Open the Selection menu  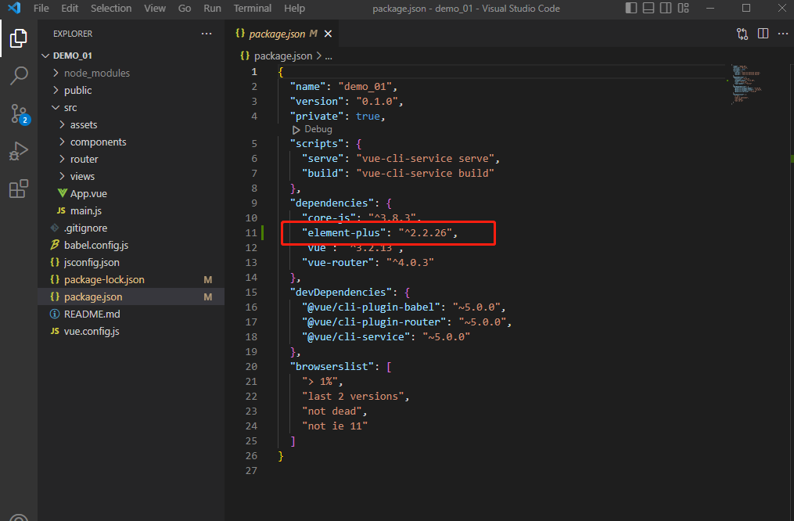111,8
